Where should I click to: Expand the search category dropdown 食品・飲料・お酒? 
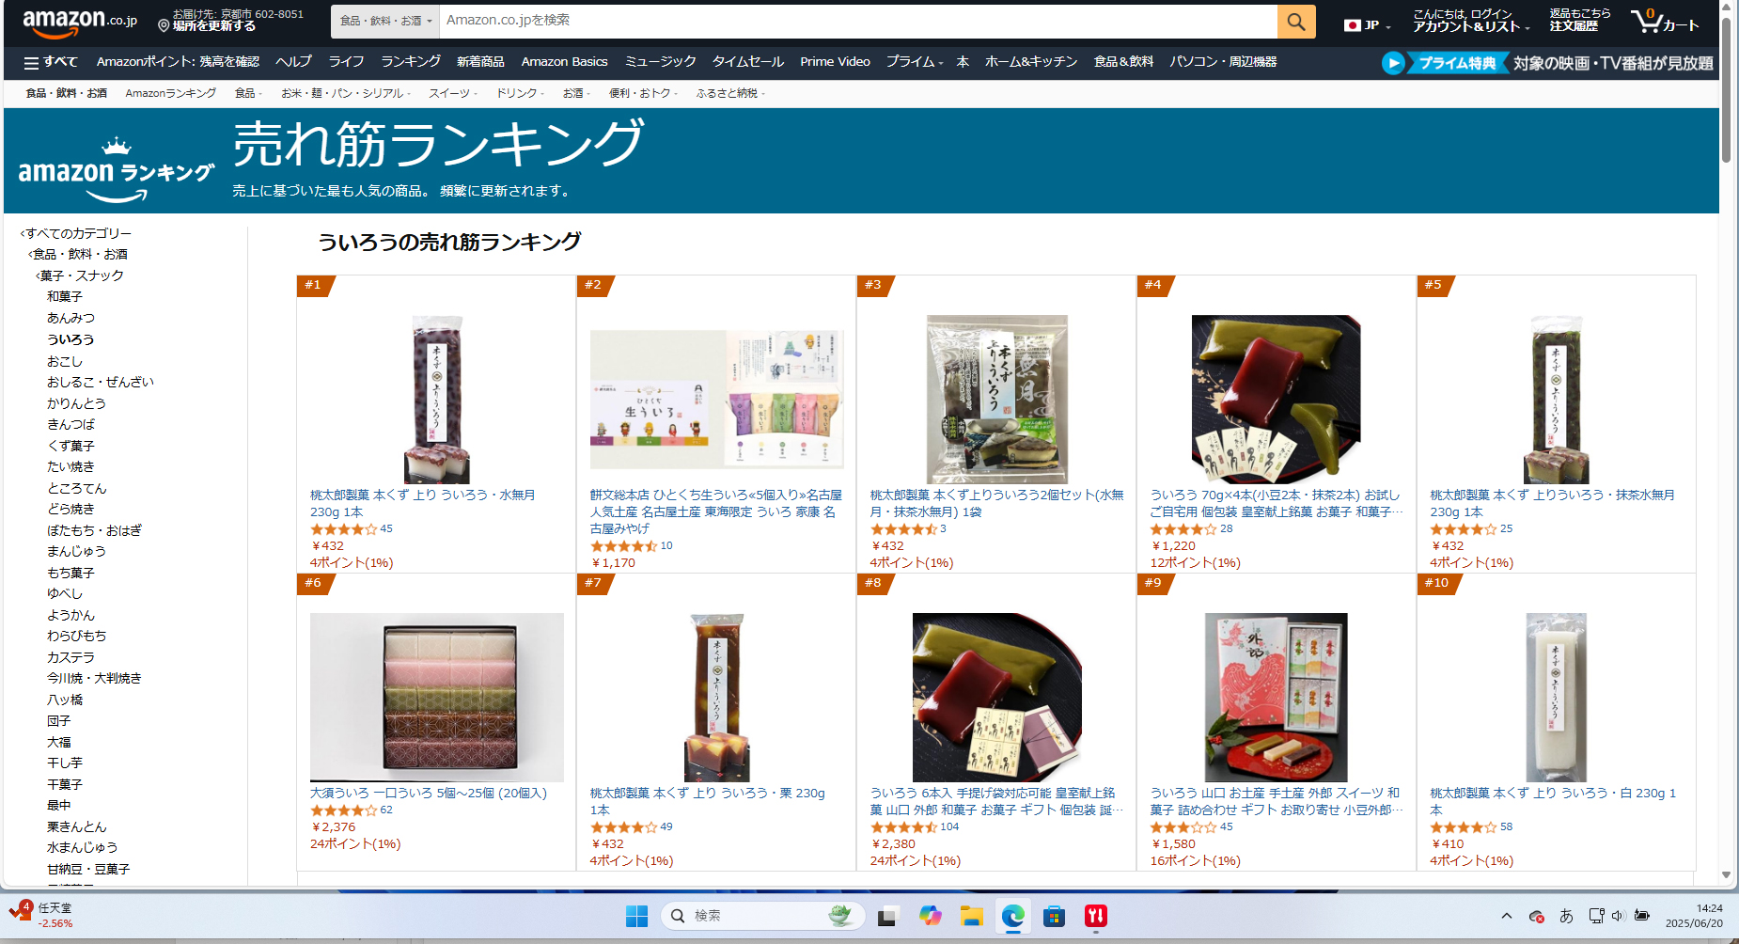tap(385, 21)
